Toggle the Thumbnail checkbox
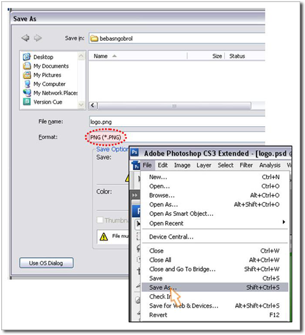The width and height of the screenshot is (305, 335). click(100, 220)
